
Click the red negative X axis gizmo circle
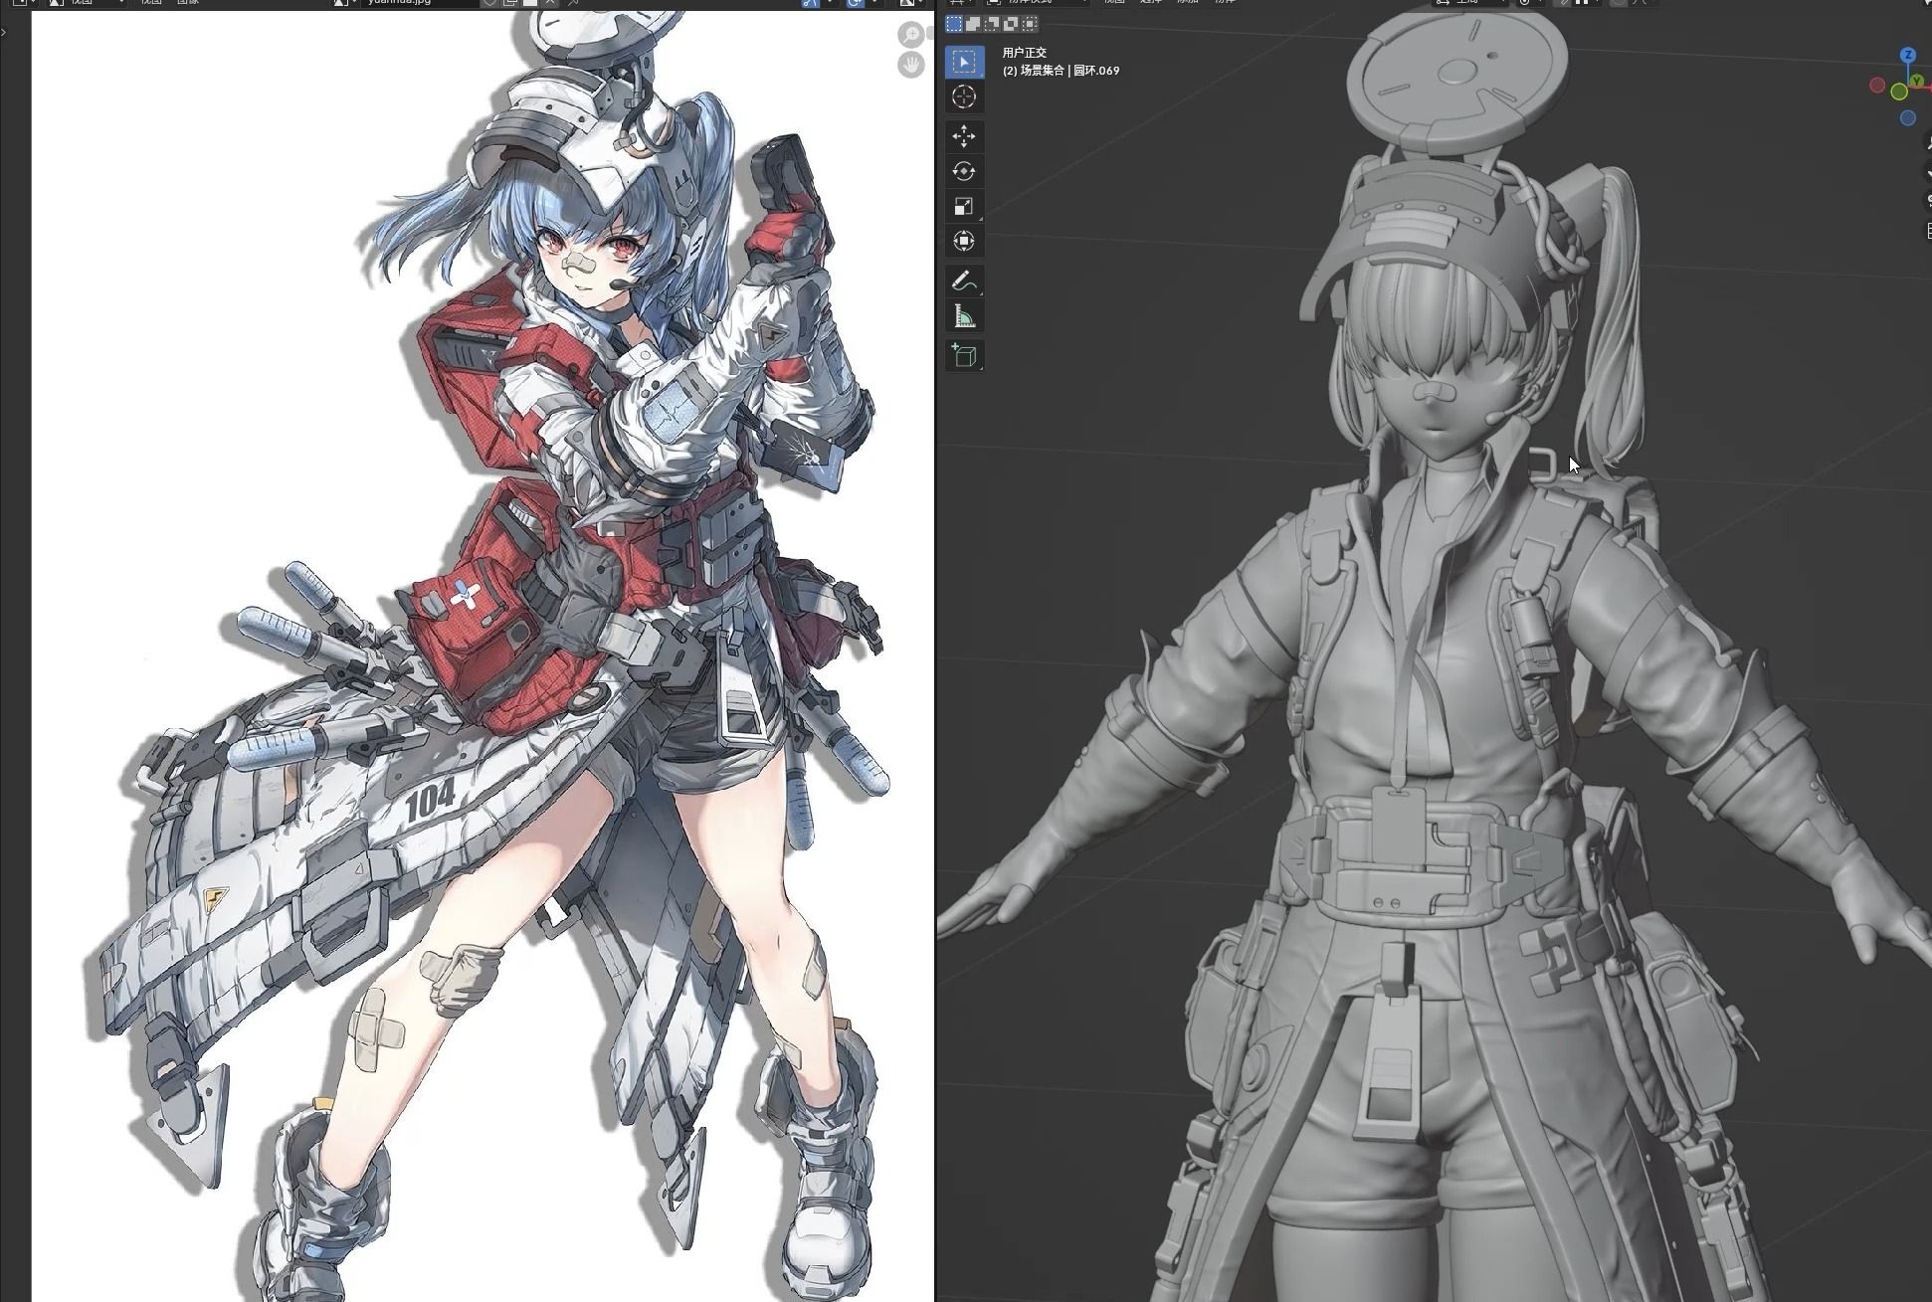coord(1877,86)
